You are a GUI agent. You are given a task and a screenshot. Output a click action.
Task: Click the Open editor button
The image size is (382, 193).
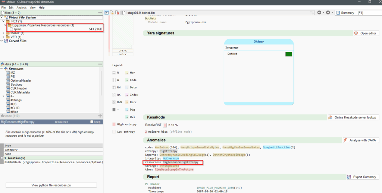366,33
